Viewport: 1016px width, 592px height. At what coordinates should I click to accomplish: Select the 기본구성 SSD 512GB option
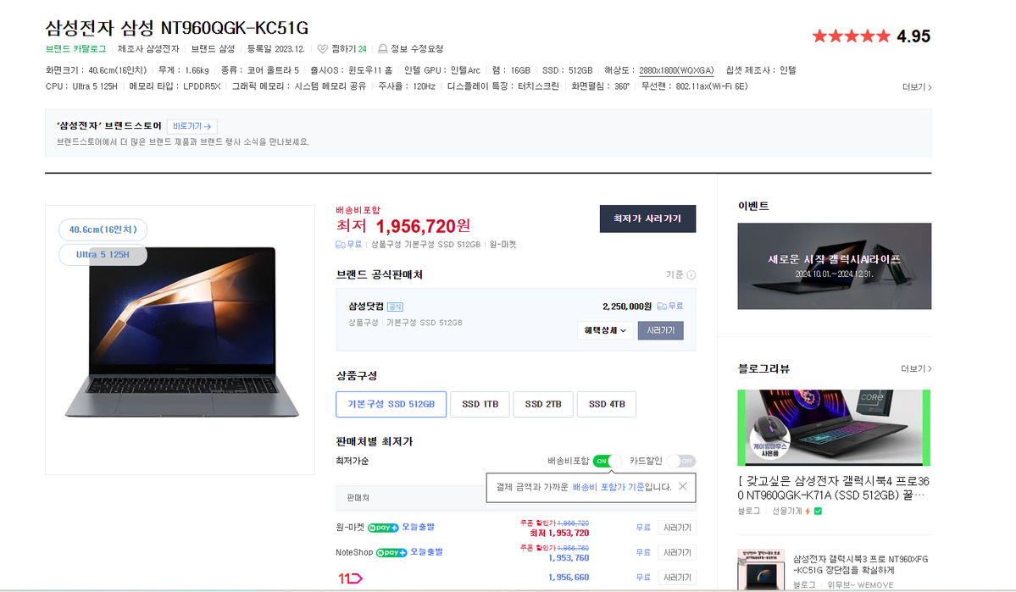(x=391, y=404)
